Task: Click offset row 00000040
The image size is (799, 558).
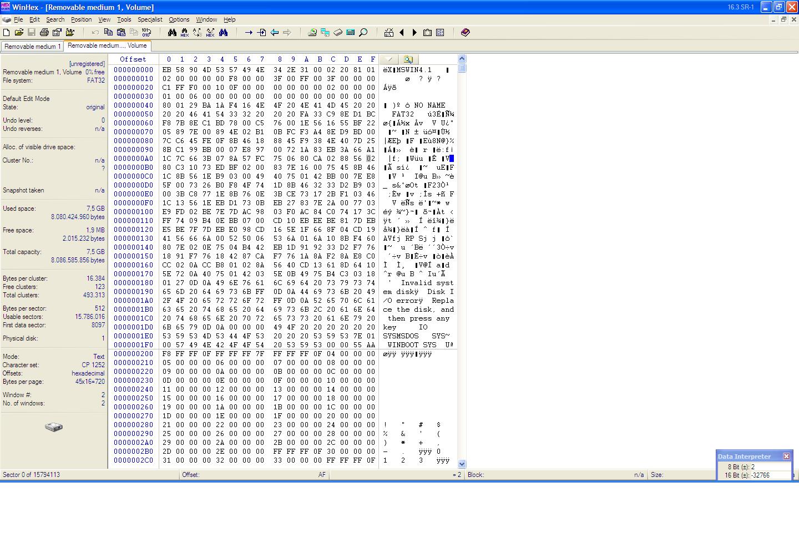Action: tap(134, 105)
